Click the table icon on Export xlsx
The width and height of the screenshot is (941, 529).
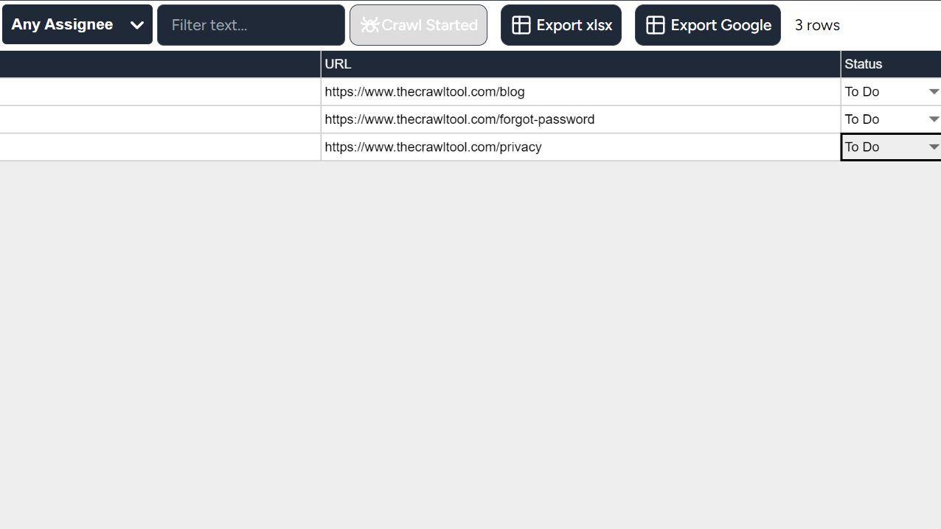pos(521,25)
